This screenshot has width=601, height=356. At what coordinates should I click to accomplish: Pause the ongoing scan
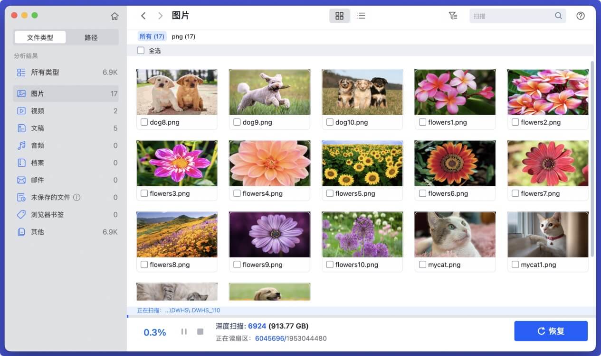pos(184,331)
